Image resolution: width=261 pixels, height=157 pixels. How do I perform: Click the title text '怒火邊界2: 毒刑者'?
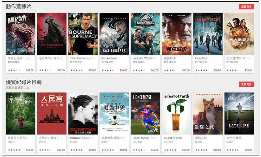point(239,58)
